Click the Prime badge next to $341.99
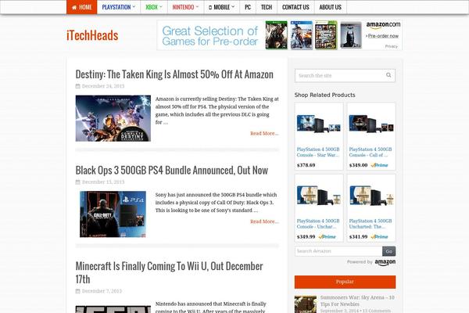 (x=379, y=236)
